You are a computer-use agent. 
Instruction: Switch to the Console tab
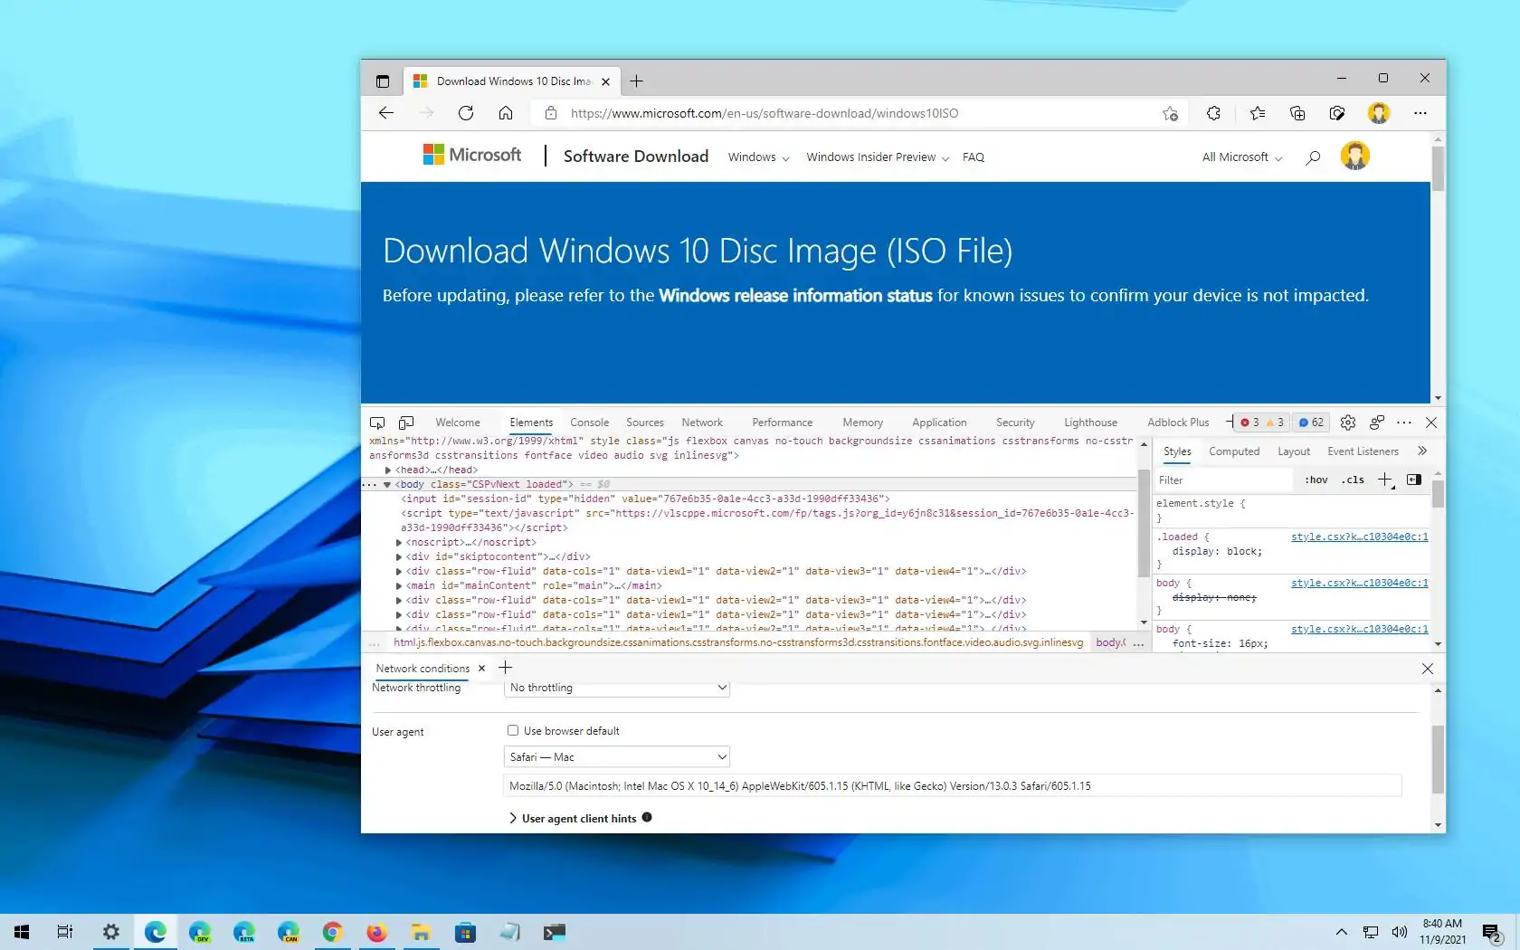(590, 423)
